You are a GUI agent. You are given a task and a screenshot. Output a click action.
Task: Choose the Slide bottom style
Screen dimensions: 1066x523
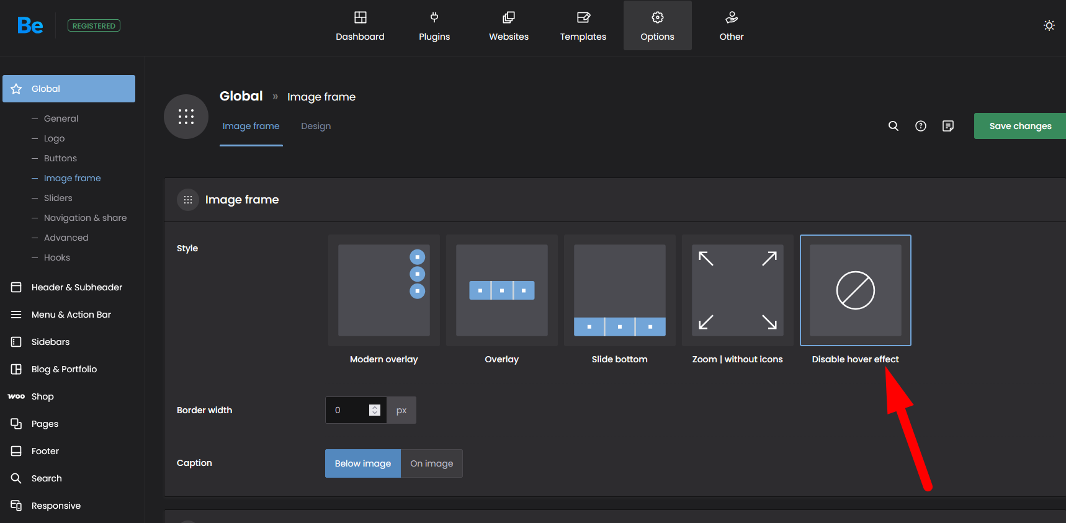(619, 290)
